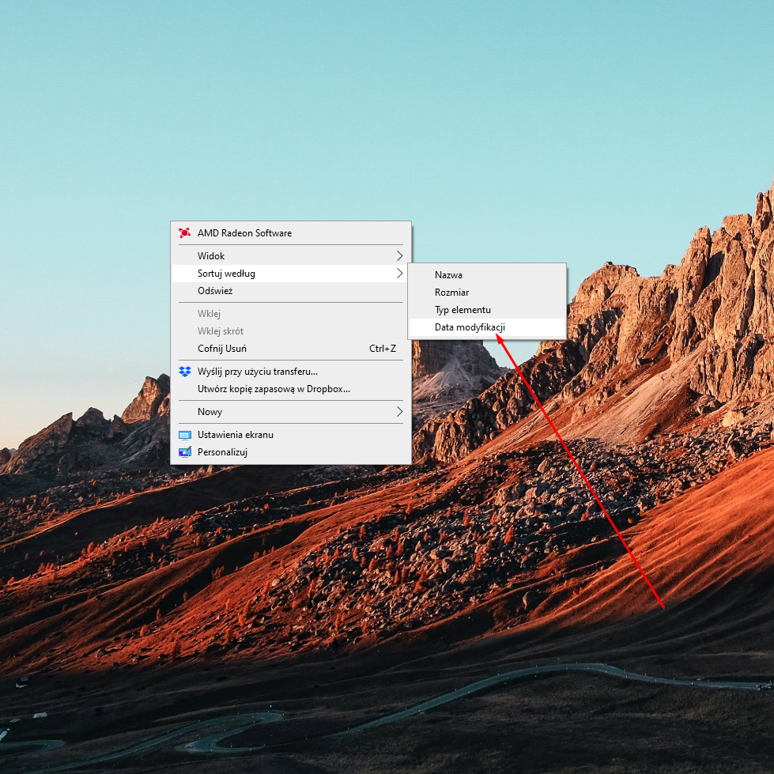Click the AMD Radeon Software icon

[185, 233]
